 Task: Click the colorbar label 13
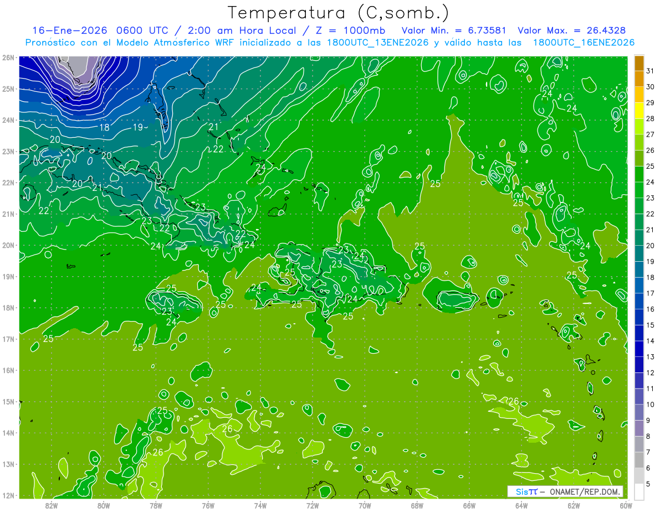[650, 357]
